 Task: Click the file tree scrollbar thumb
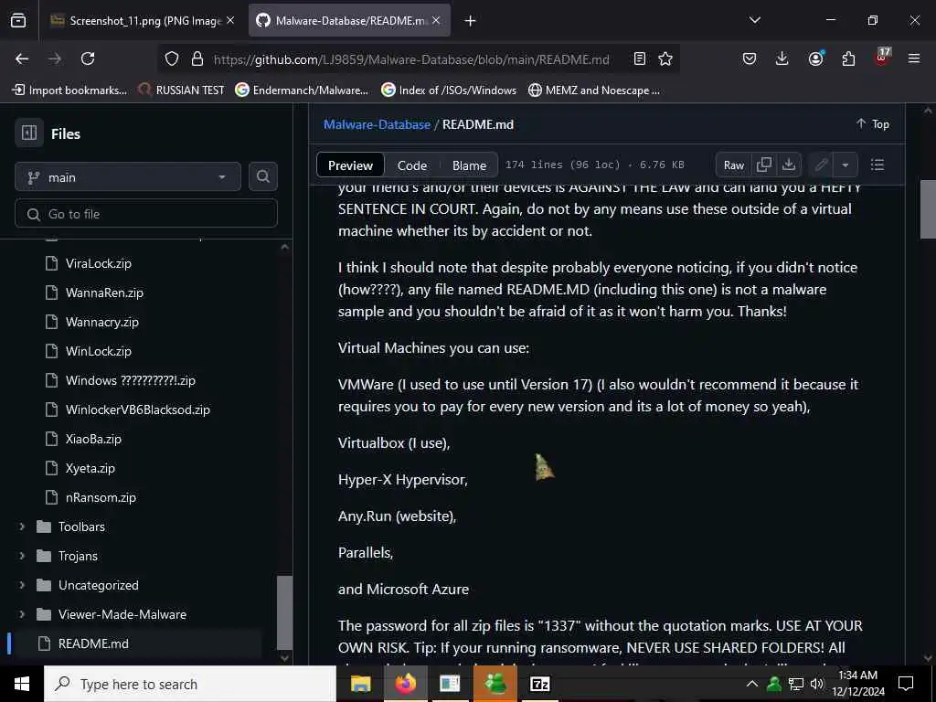coord(285,612)
